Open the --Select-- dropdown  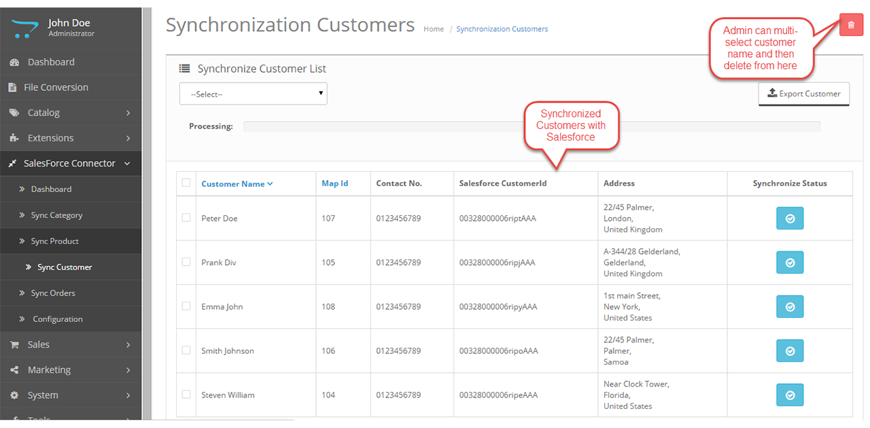tap(253, 94)
